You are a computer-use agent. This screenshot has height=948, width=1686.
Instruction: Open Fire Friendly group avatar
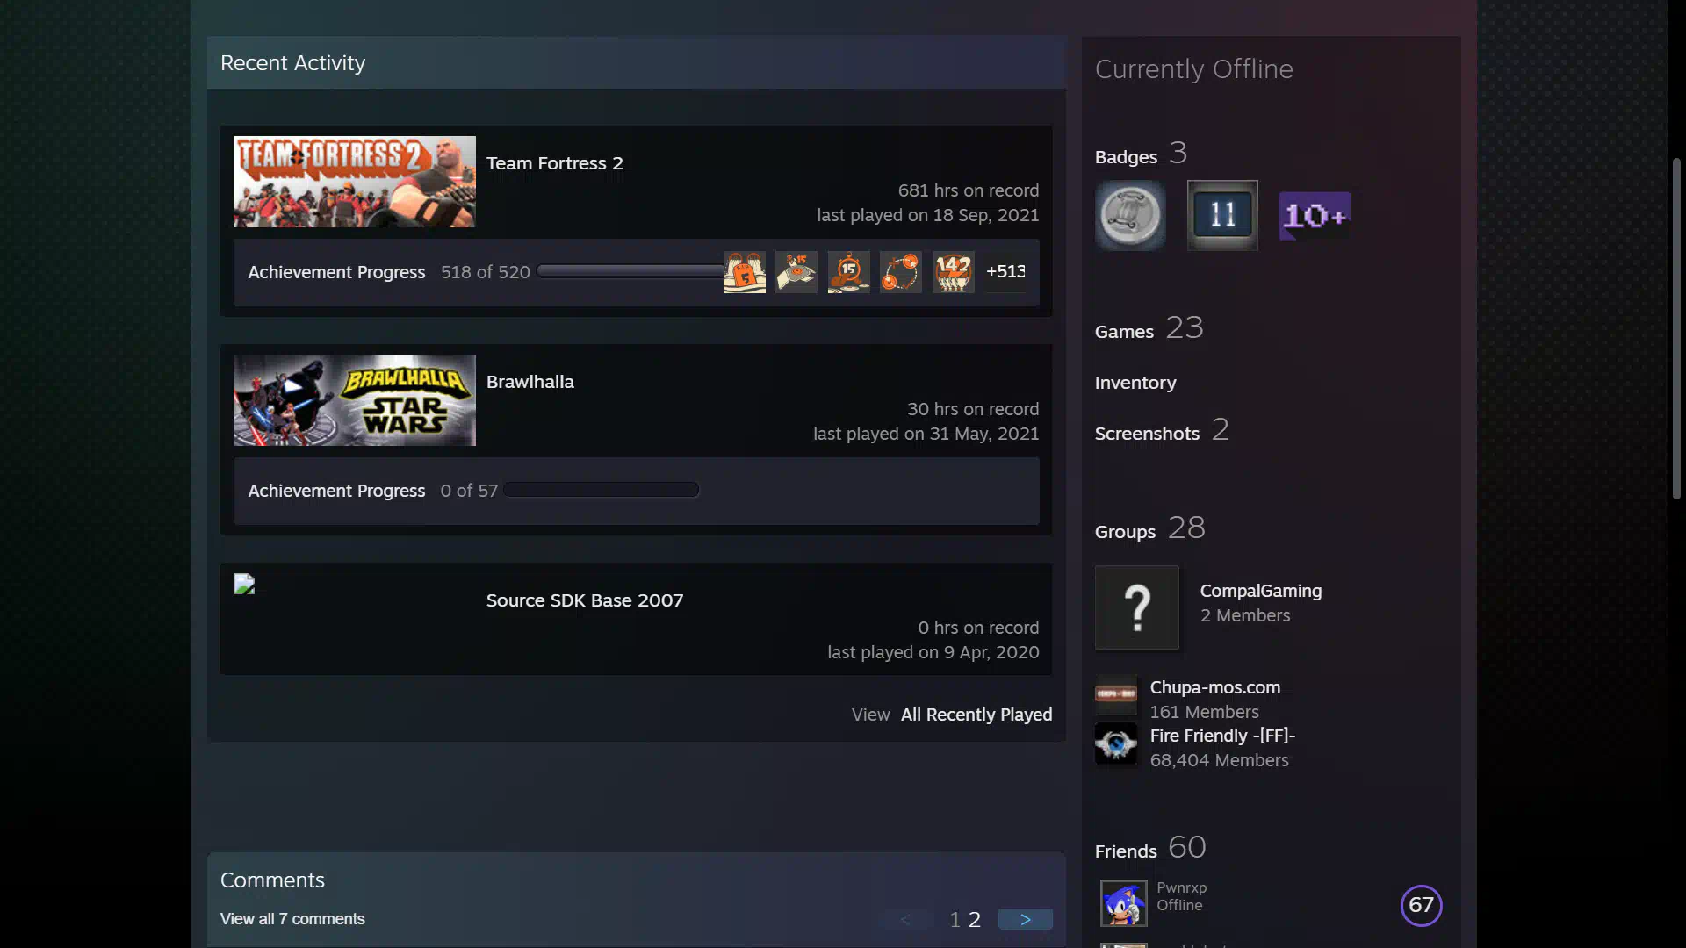point(1116,743)
